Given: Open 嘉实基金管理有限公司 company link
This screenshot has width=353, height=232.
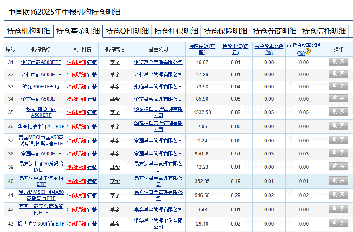Looking at the screenshot, I should (x=159, y=210).
